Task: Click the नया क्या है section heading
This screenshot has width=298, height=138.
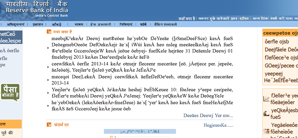Action: 62,32
